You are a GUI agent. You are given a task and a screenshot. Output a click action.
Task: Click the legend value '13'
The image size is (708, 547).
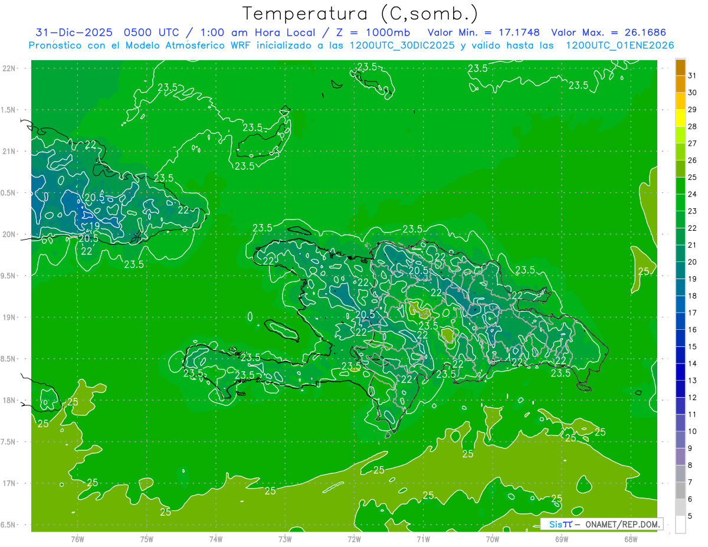(x=693, y=381)
